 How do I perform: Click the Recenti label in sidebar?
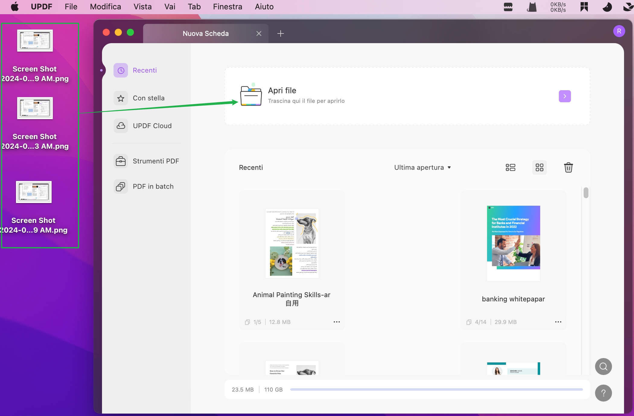(145, 70)
